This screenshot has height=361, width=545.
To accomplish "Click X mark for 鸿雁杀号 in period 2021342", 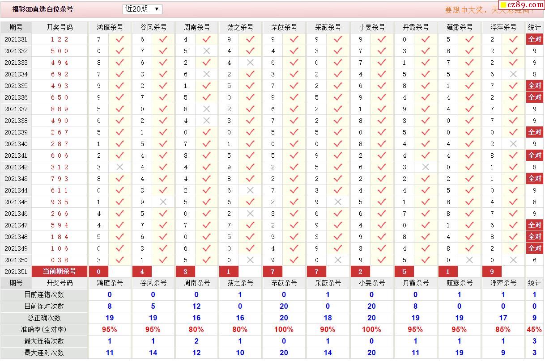I will pos(119,167).
